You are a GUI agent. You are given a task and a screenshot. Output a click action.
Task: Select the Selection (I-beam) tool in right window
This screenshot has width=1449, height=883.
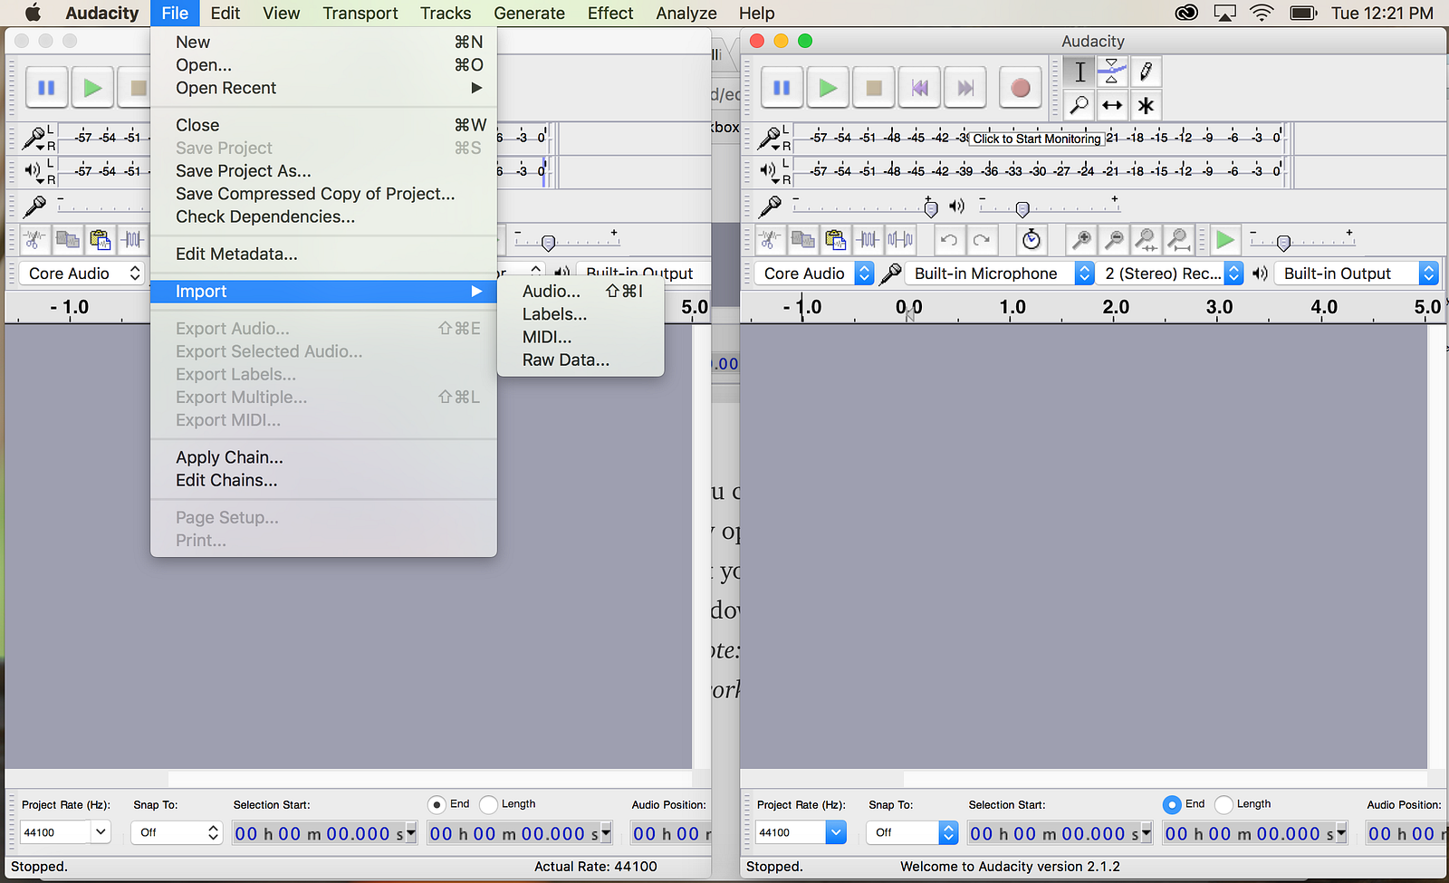click(x=1080, y=72)
